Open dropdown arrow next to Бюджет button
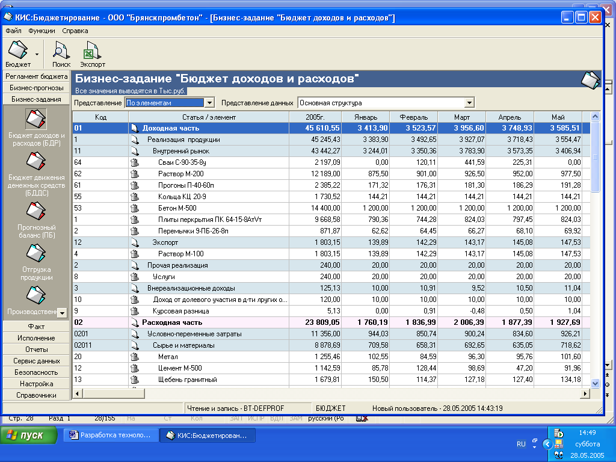 coord(37,54)
